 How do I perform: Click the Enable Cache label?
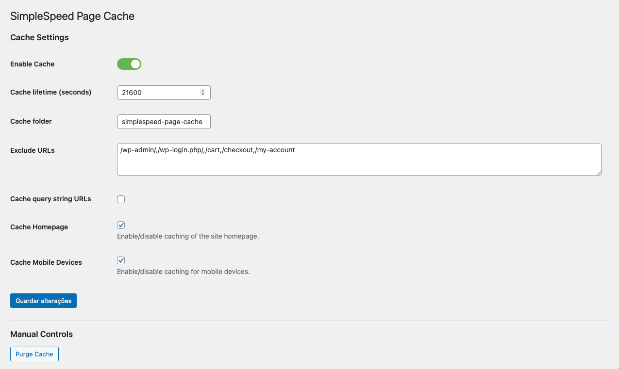tap(33, 64)
